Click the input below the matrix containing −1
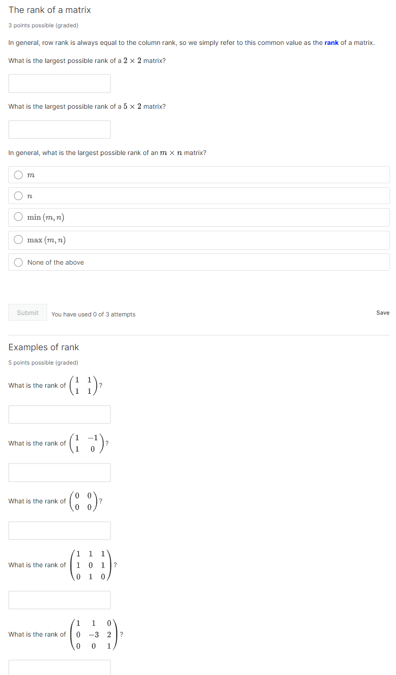The width and height of the screenshot is (396, 675). [59, 472]
